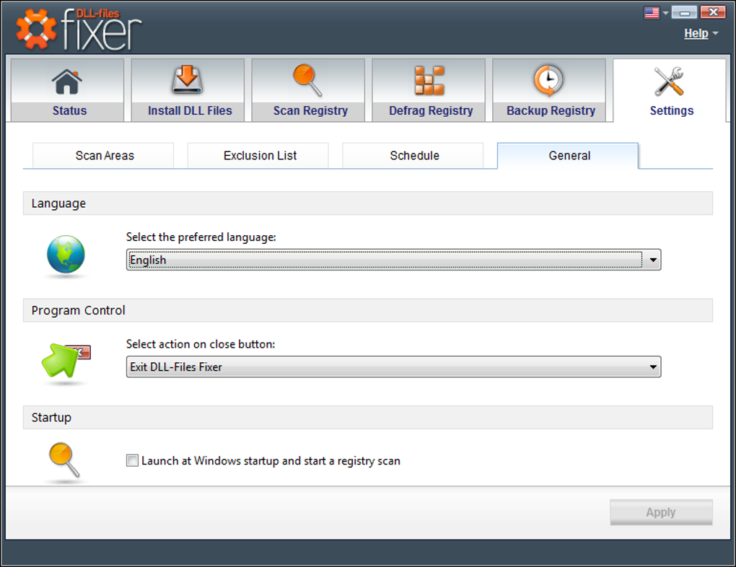Switch to the Scan Areas tab
The height and width of the screenshot is (567, 736).
(x=103, y=155)
